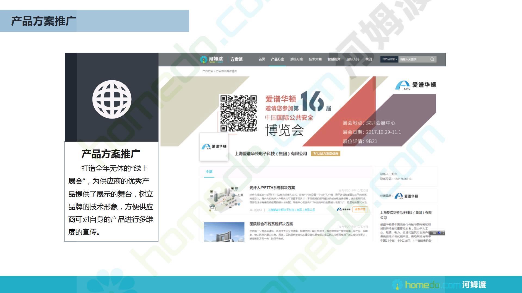The height and width of the screenshot is (293, 522).
Task: Open 医院综合布线系统解决方案 title
Action: coord(271,224)
